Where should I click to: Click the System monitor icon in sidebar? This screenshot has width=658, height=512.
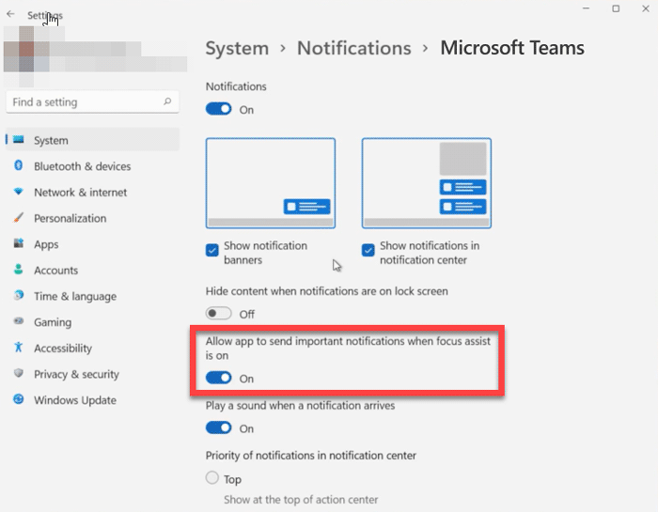tap(19, 140)
